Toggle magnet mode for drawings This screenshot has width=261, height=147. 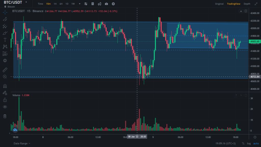[5, 86]
